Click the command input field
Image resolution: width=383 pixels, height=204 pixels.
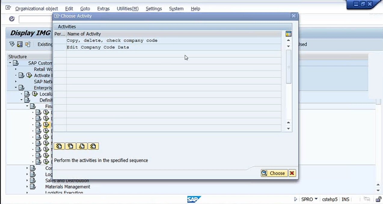point(35,19)
